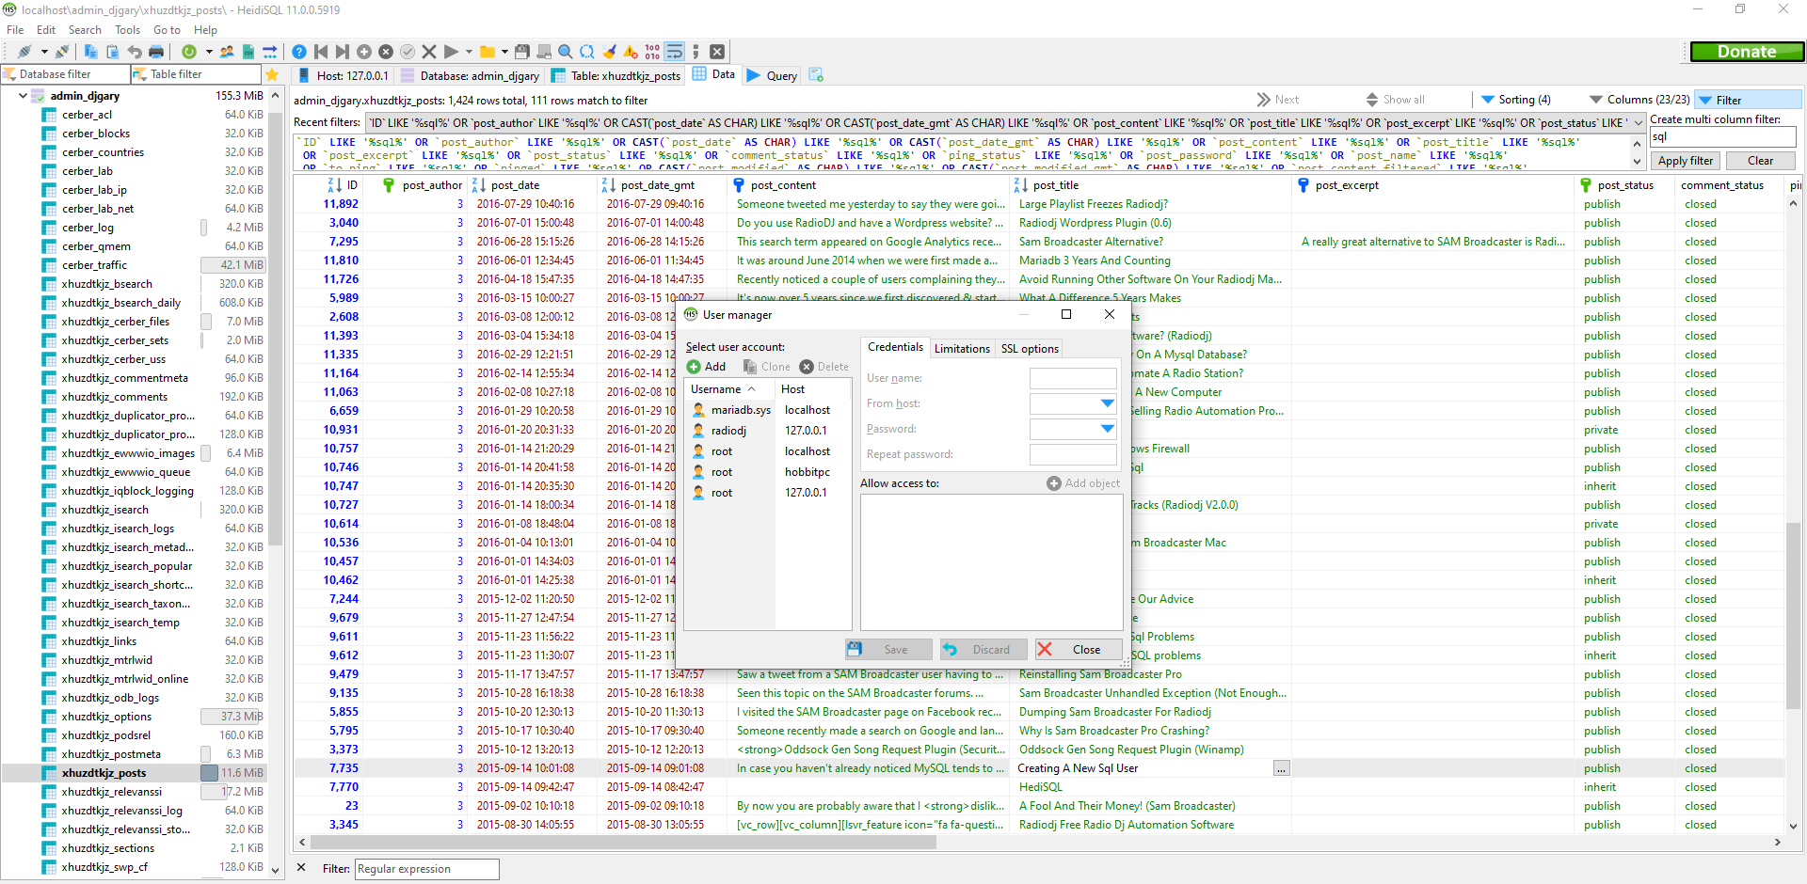Open the Search menu

coord(85,30)
